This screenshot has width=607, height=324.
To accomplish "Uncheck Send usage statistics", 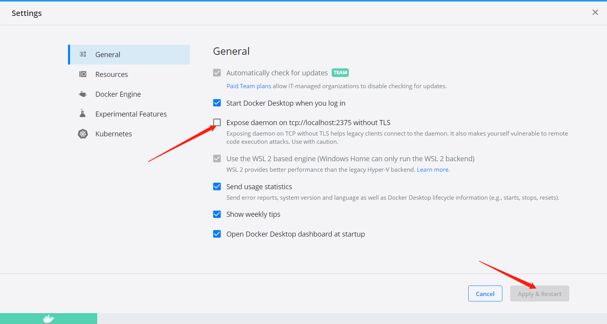I will [217, 186].
